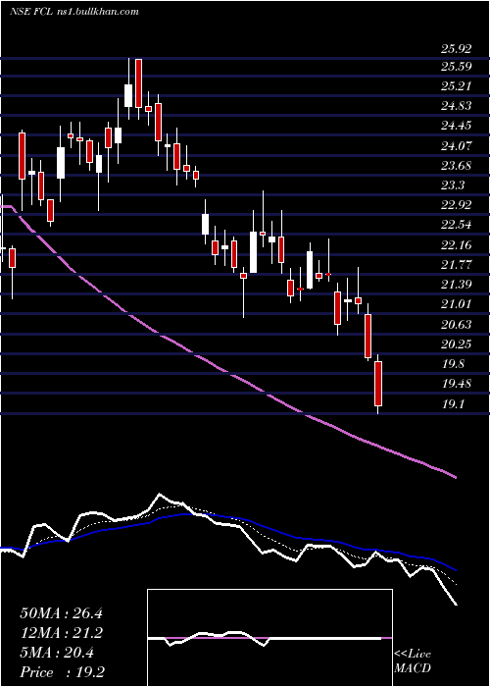
Task: Click the 5MA : 20.4 readout
Action: coord(57,653)
